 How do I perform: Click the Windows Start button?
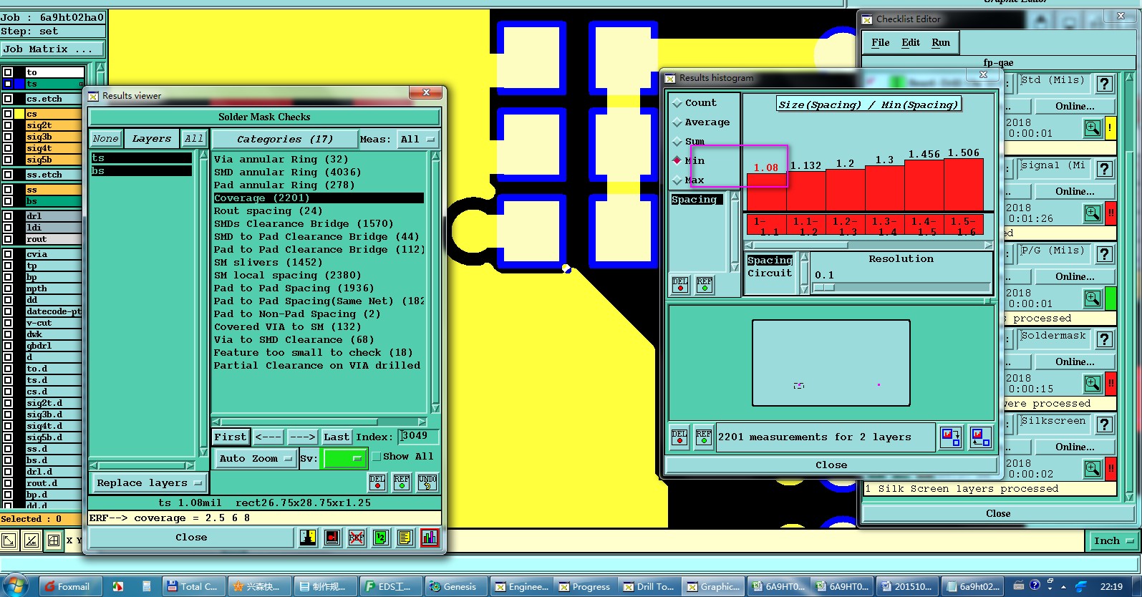15,586
